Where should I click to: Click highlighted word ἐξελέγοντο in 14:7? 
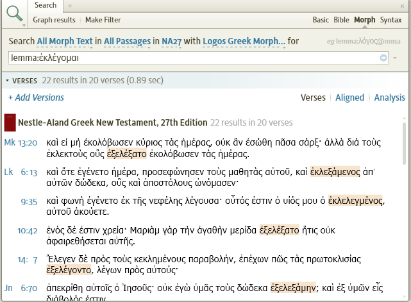(69, 270)
